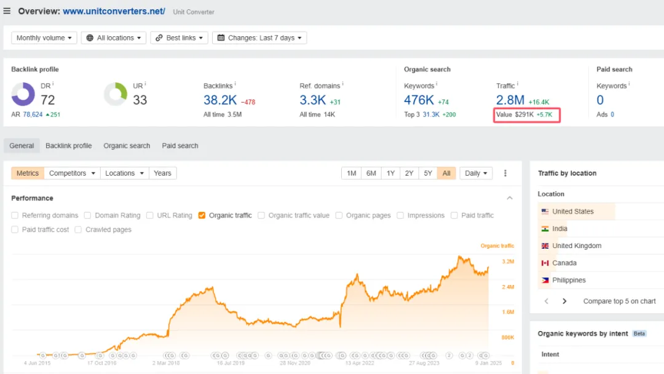Click the Philippines flag icon
This screenshot has width=664, height=374.
tap(545, 280)
